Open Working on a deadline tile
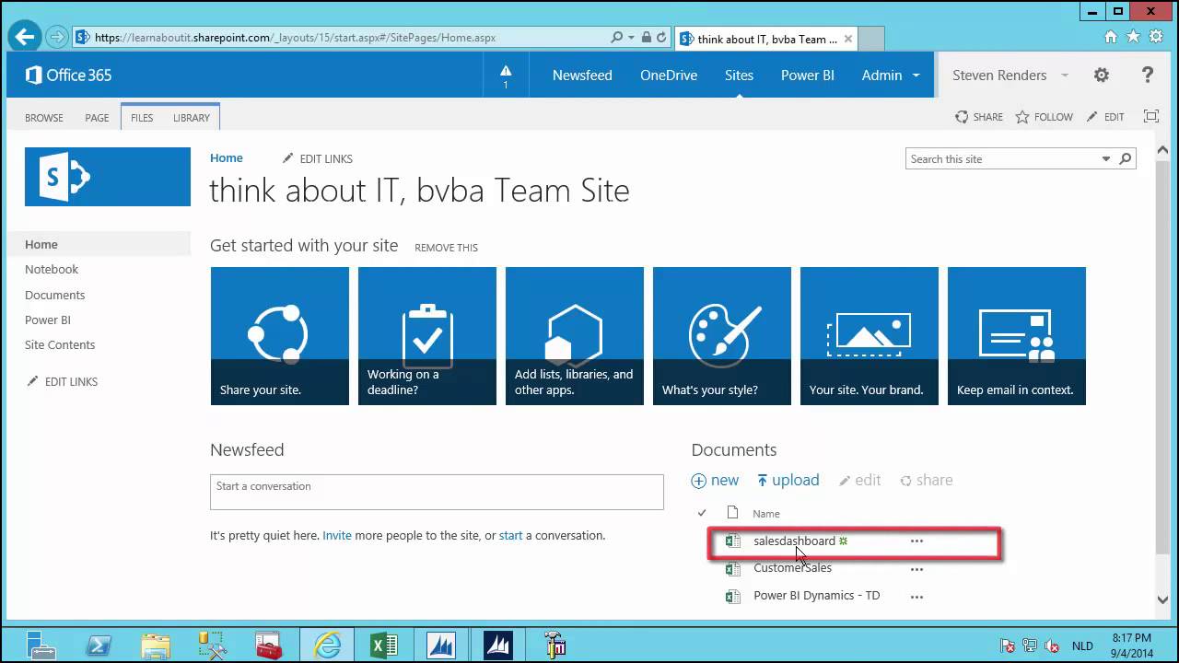Viewport: 1179px width, 663px height. tap(427, 336)
